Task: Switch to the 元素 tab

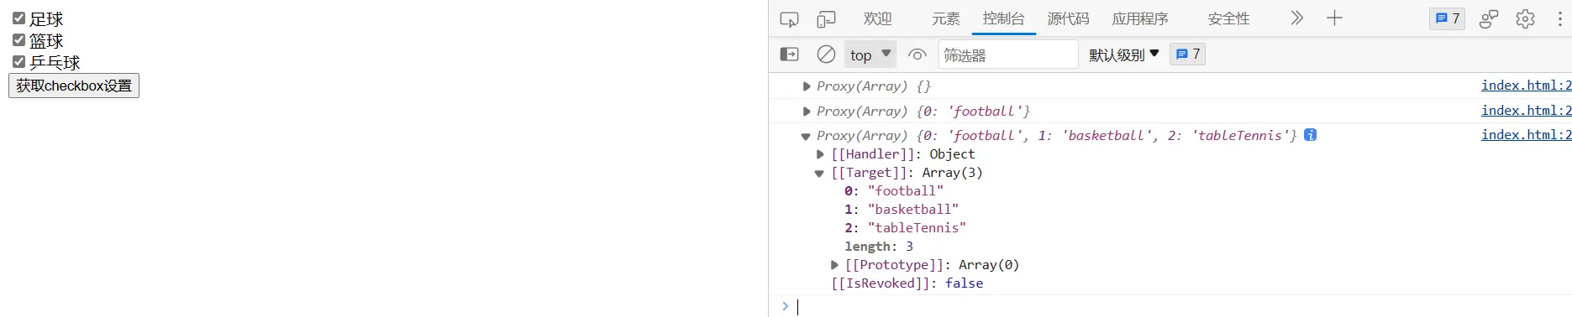Action: (945, 18)
